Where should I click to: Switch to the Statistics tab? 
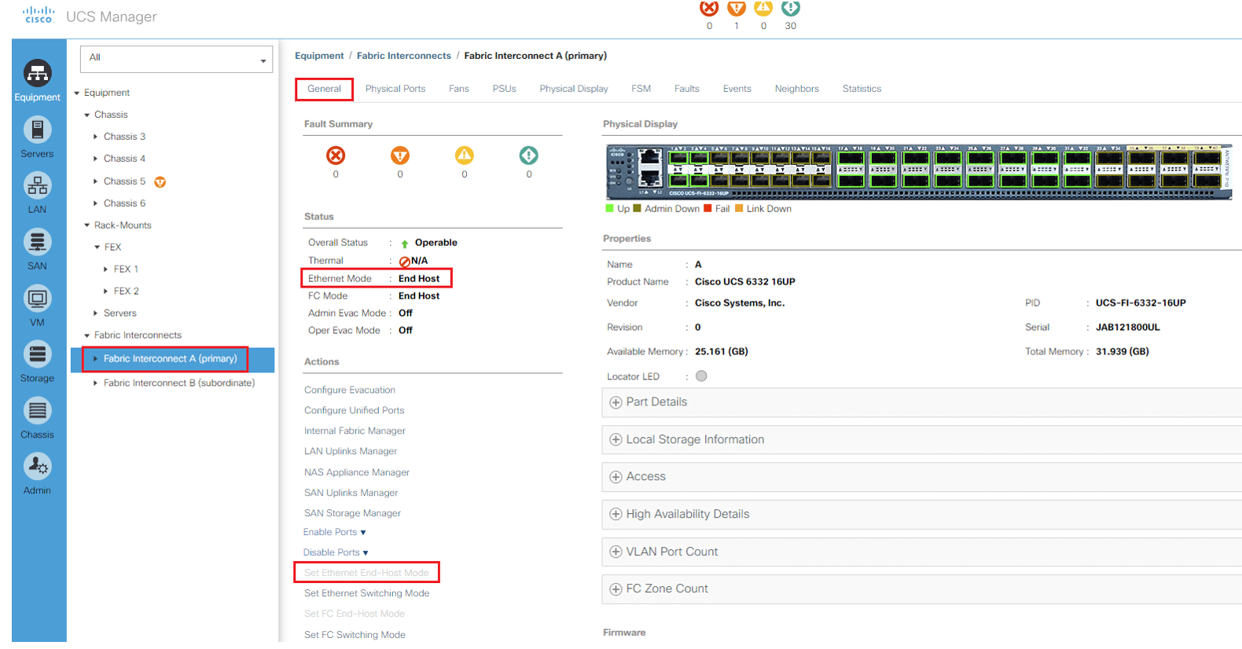tap(862, 89)
